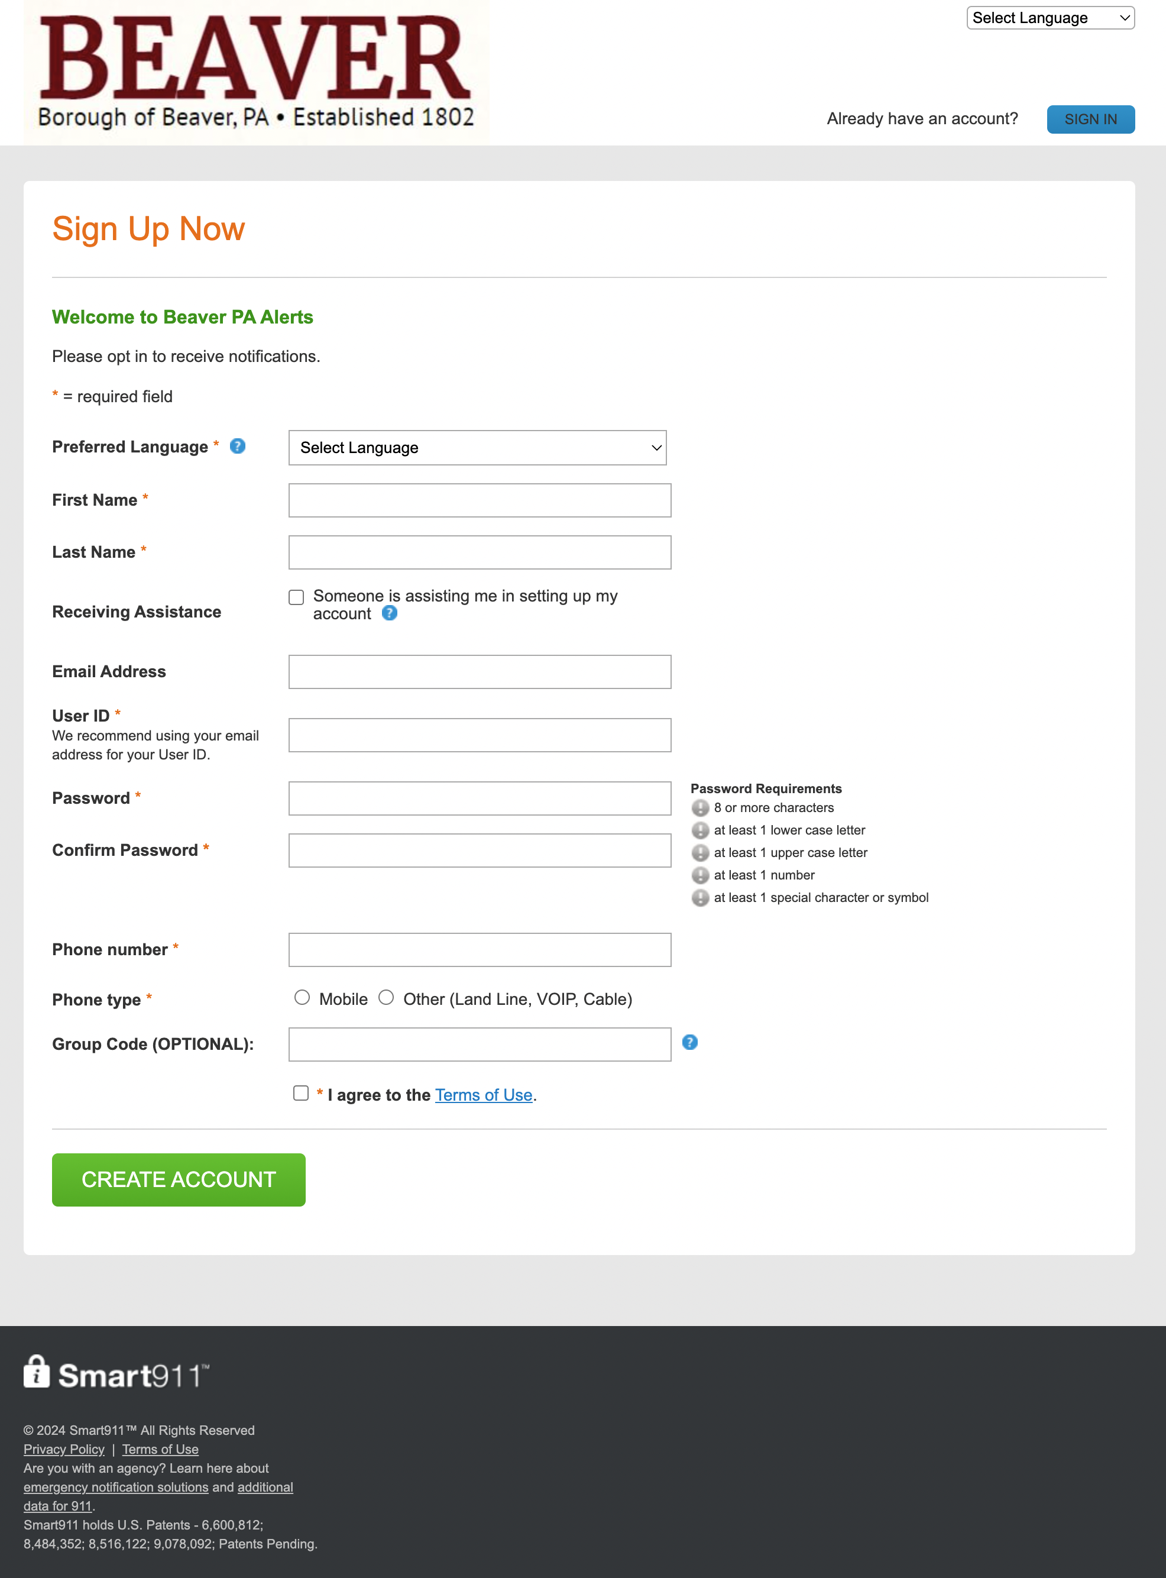
Task: Click the Smart911 logo in footer
Action: pyautogui.click(x=116, y=1373)
